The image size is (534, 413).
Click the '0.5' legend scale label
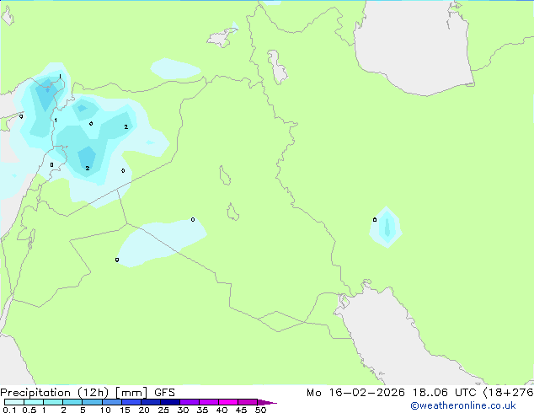[29, 410]
